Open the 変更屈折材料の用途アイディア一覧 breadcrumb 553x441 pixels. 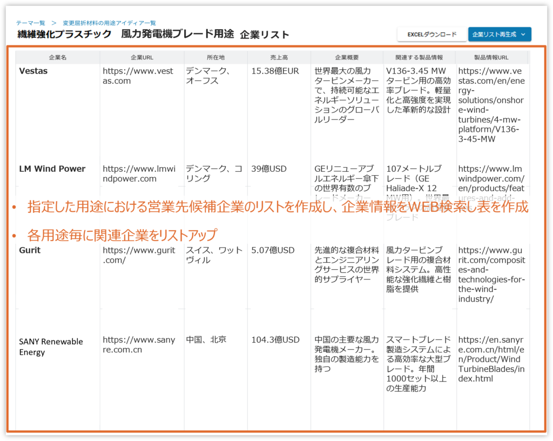109,23
